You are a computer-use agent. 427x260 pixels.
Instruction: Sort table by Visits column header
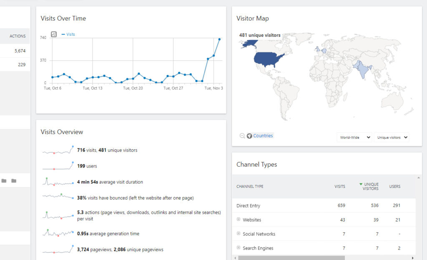click(x=339, y=186)
